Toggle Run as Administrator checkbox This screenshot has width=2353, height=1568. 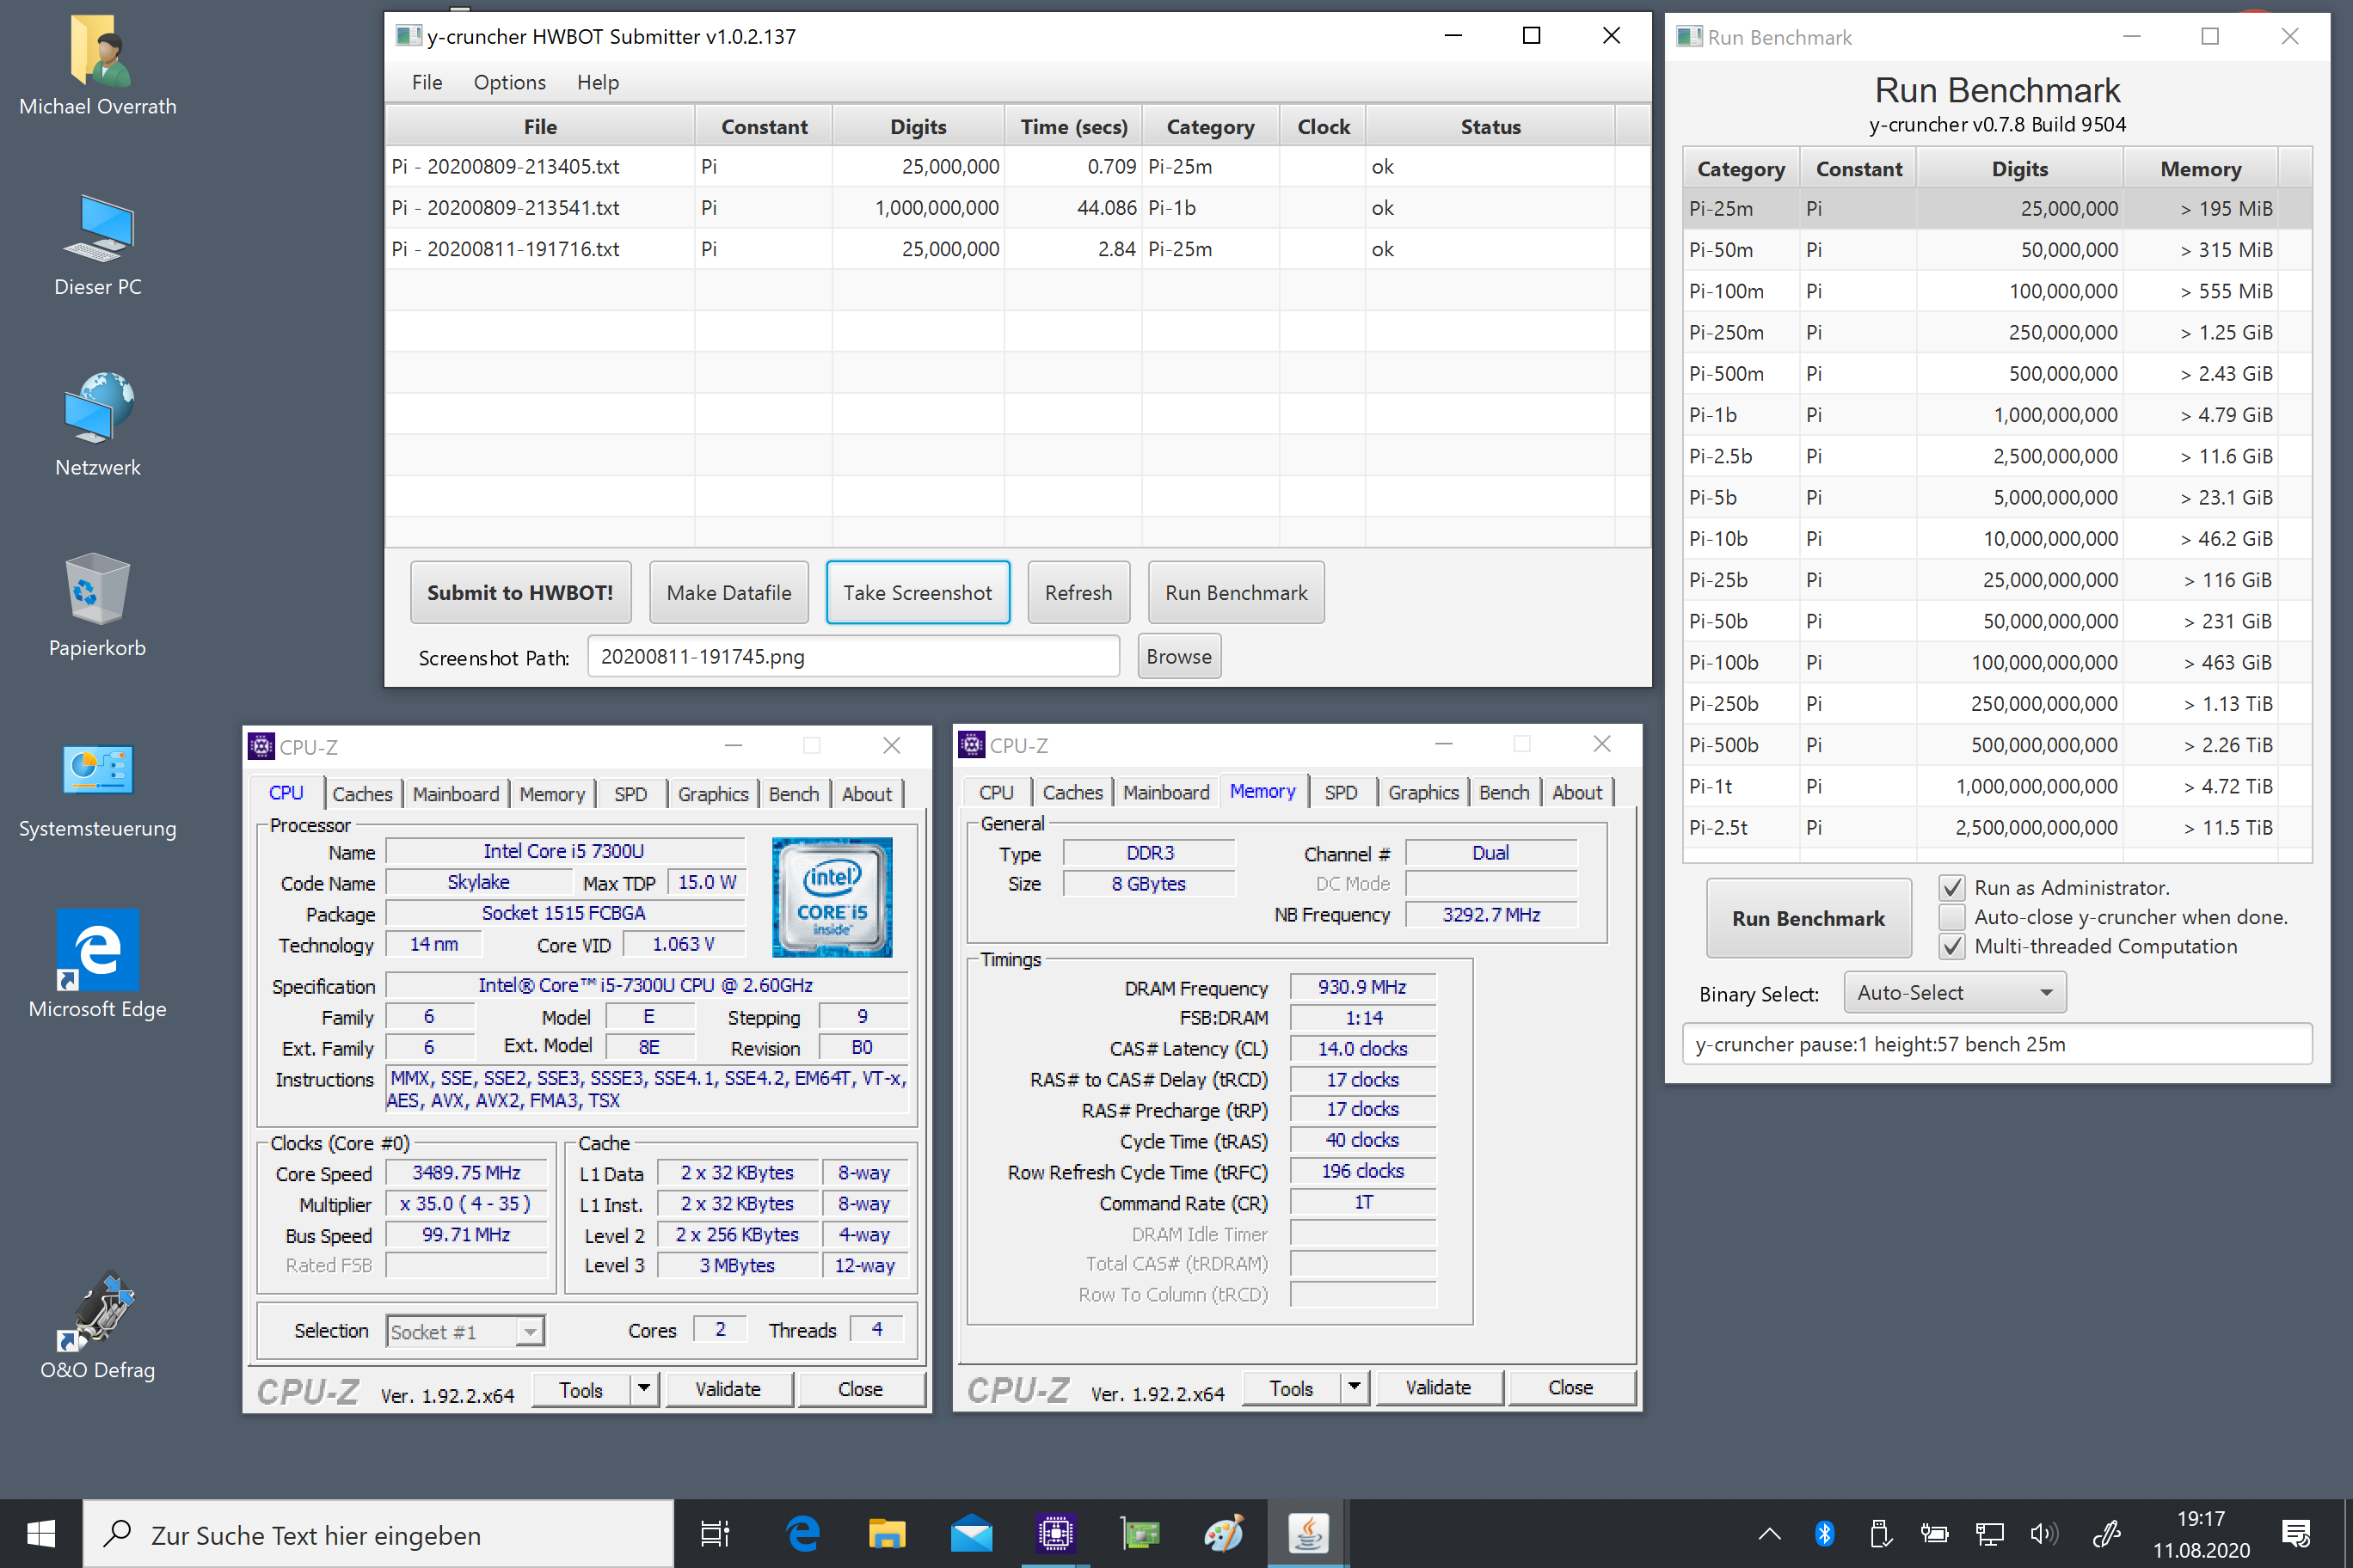coord(1952,888)
